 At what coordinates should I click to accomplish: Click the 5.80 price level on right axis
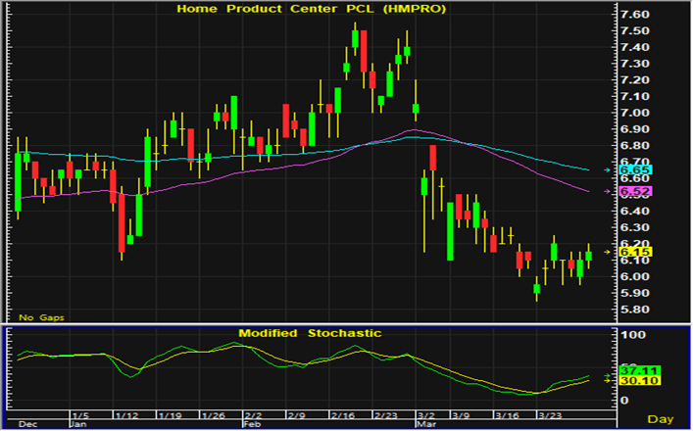(636, 310)
